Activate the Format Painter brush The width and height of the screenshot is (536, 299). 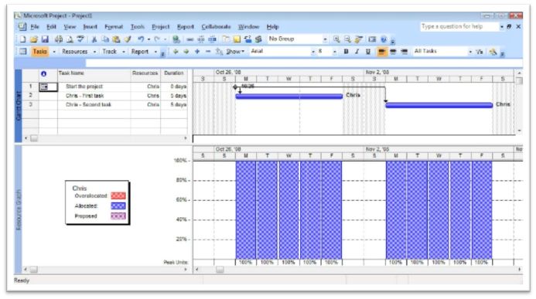(128, 39)
